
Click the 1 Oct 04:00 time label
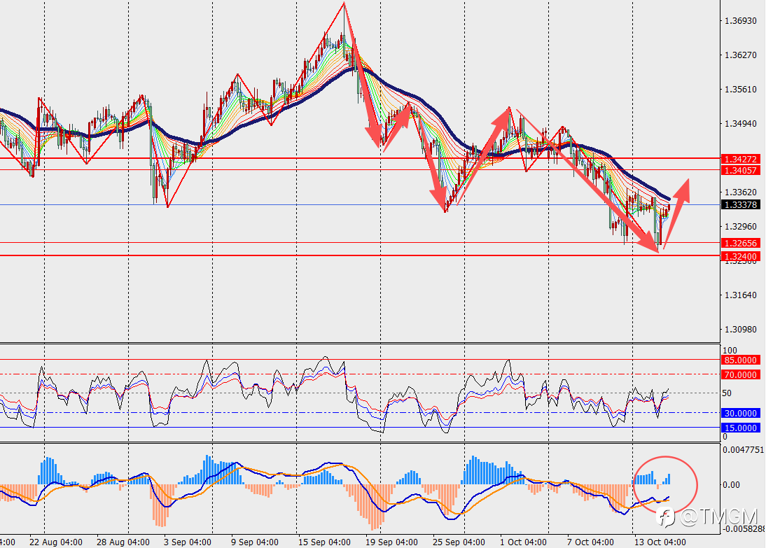click(523, 542)
